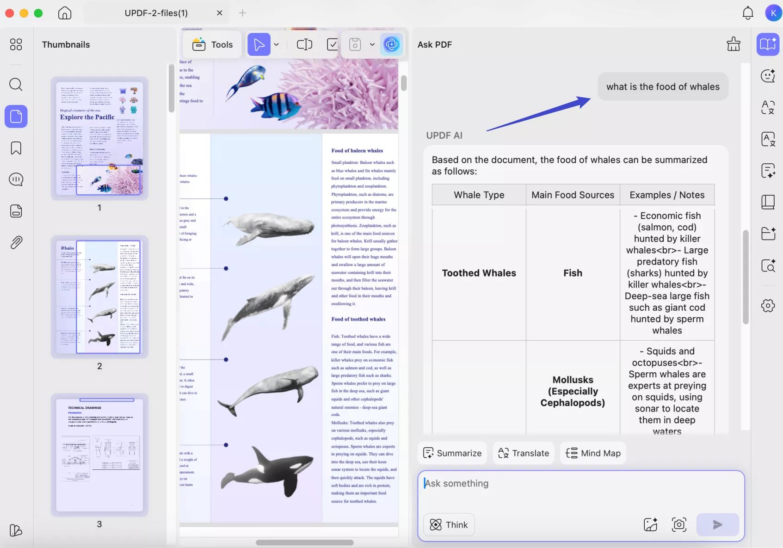Viewport: 783px width, 548px height.
Task: Open the AI chat sparkle icon
Action: coord(768,76)
